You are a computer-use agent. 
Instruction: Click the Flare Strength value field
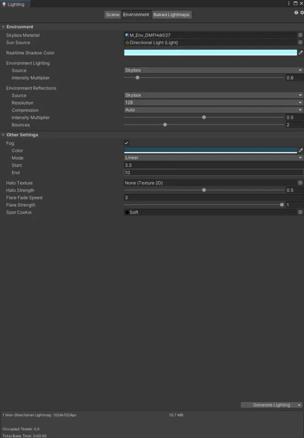coord(294,205)
